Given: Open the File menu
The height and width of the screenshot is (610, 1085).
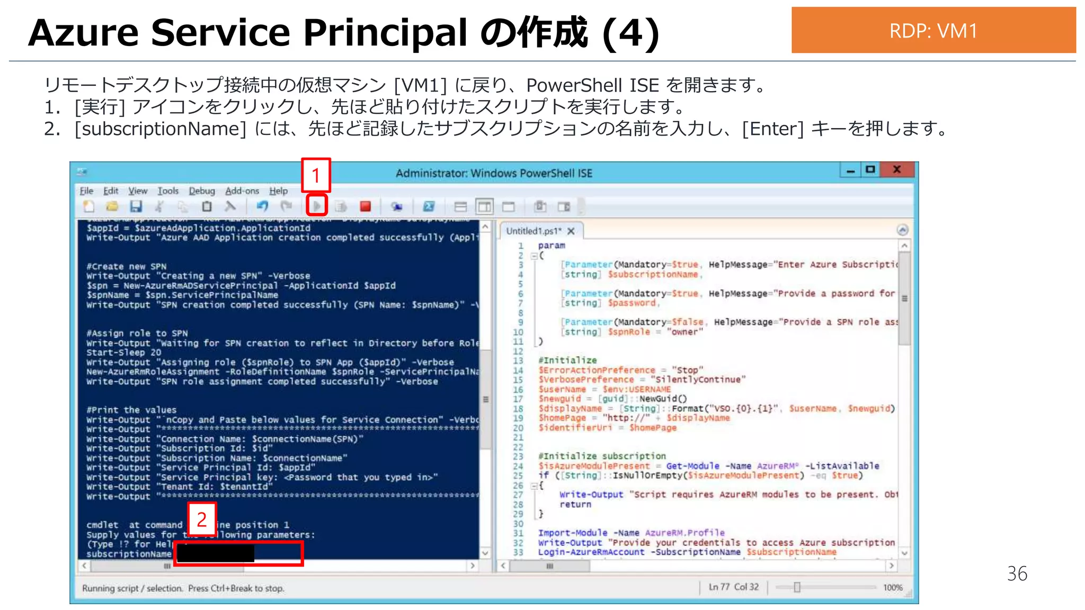Looking at the screenshot, I should tap(86, 191).
